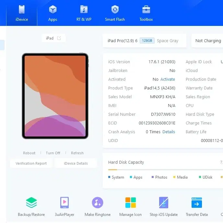This screenshot has width=223, height=223.
Task: Click Photos legend color square
Action: tap(153, 177)
